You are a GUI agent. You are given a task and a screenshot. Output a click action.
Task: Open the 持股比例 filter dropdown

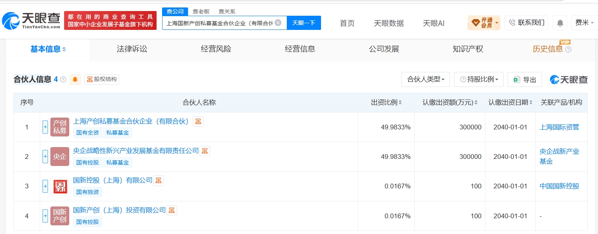tap(479, 79)
